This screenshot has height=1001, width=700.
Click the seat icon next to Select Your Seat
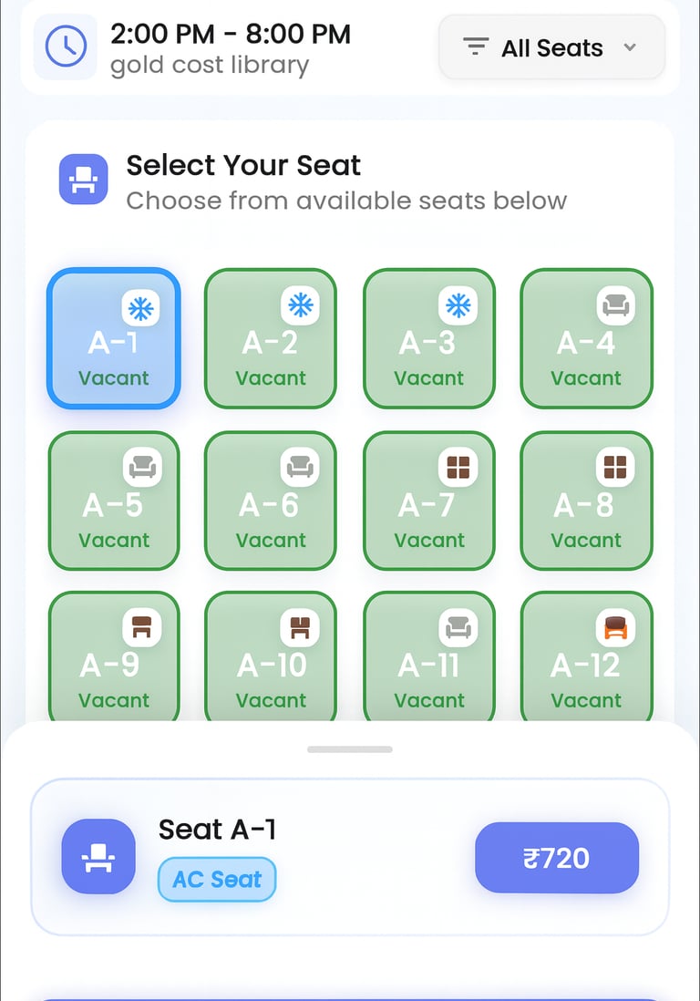click(x=82, y=179)
